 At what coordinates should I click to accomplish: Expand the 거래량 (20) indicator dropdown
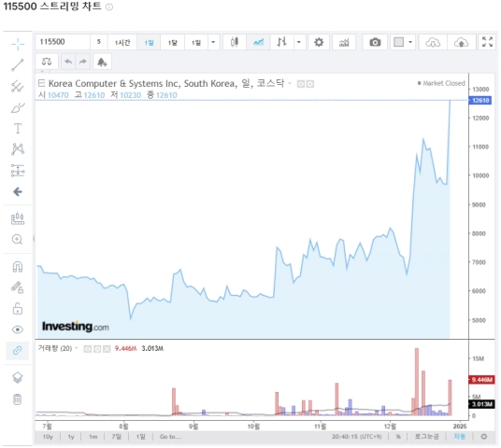pyautogui.click(x=77, y=348)
